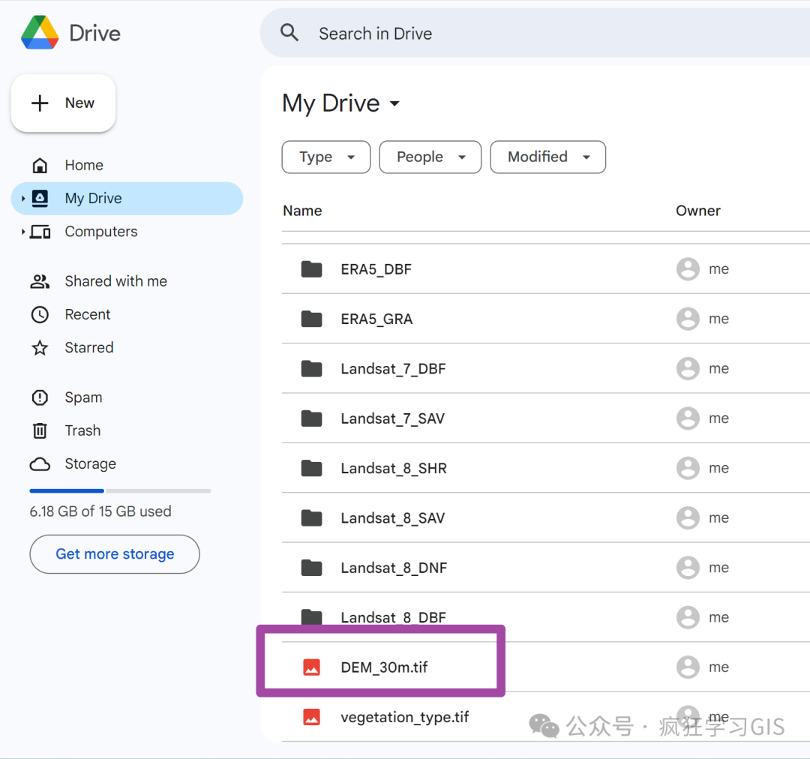The image size is (810, 759).
Task: Click the Landsat_7_SAV folder icon
Action: [311, 418]
